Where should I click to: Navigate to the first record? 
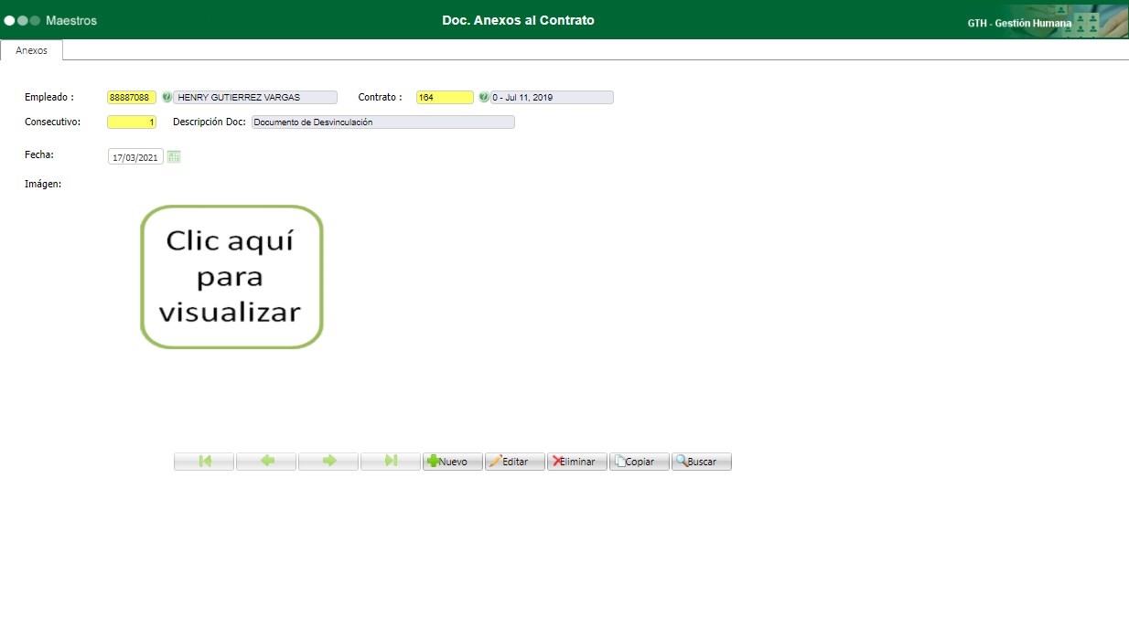point(203,461)
